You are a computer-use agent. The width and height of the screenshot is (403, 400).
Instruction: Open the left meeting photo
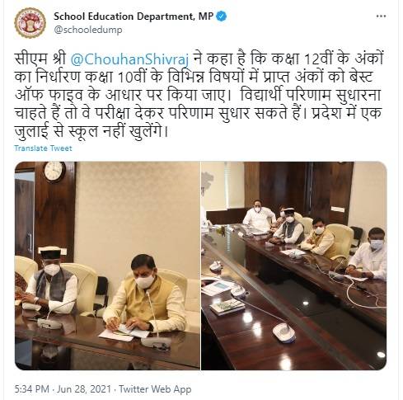coord(107,266)
